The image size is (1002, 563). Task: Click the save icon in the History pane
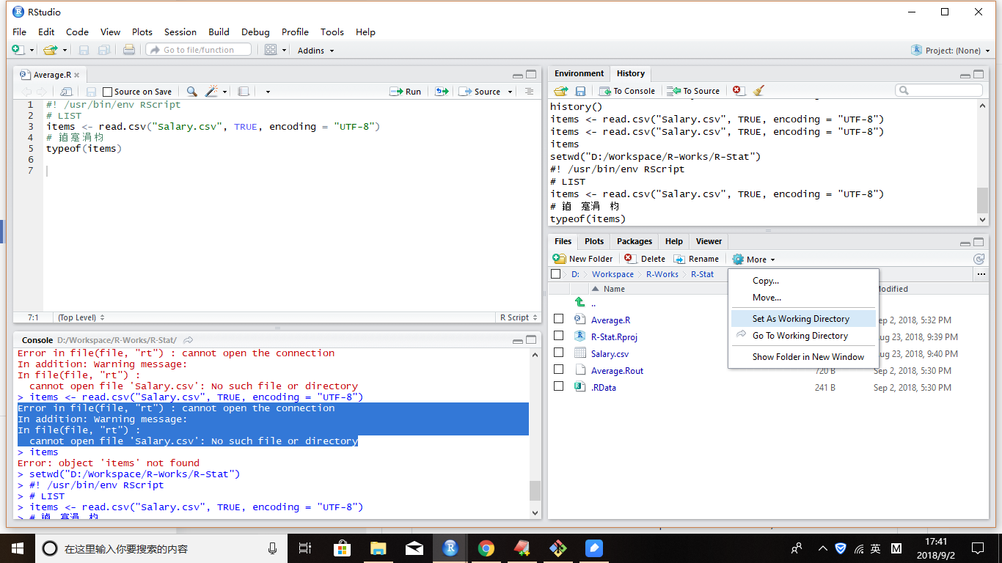tap(580, 91)
